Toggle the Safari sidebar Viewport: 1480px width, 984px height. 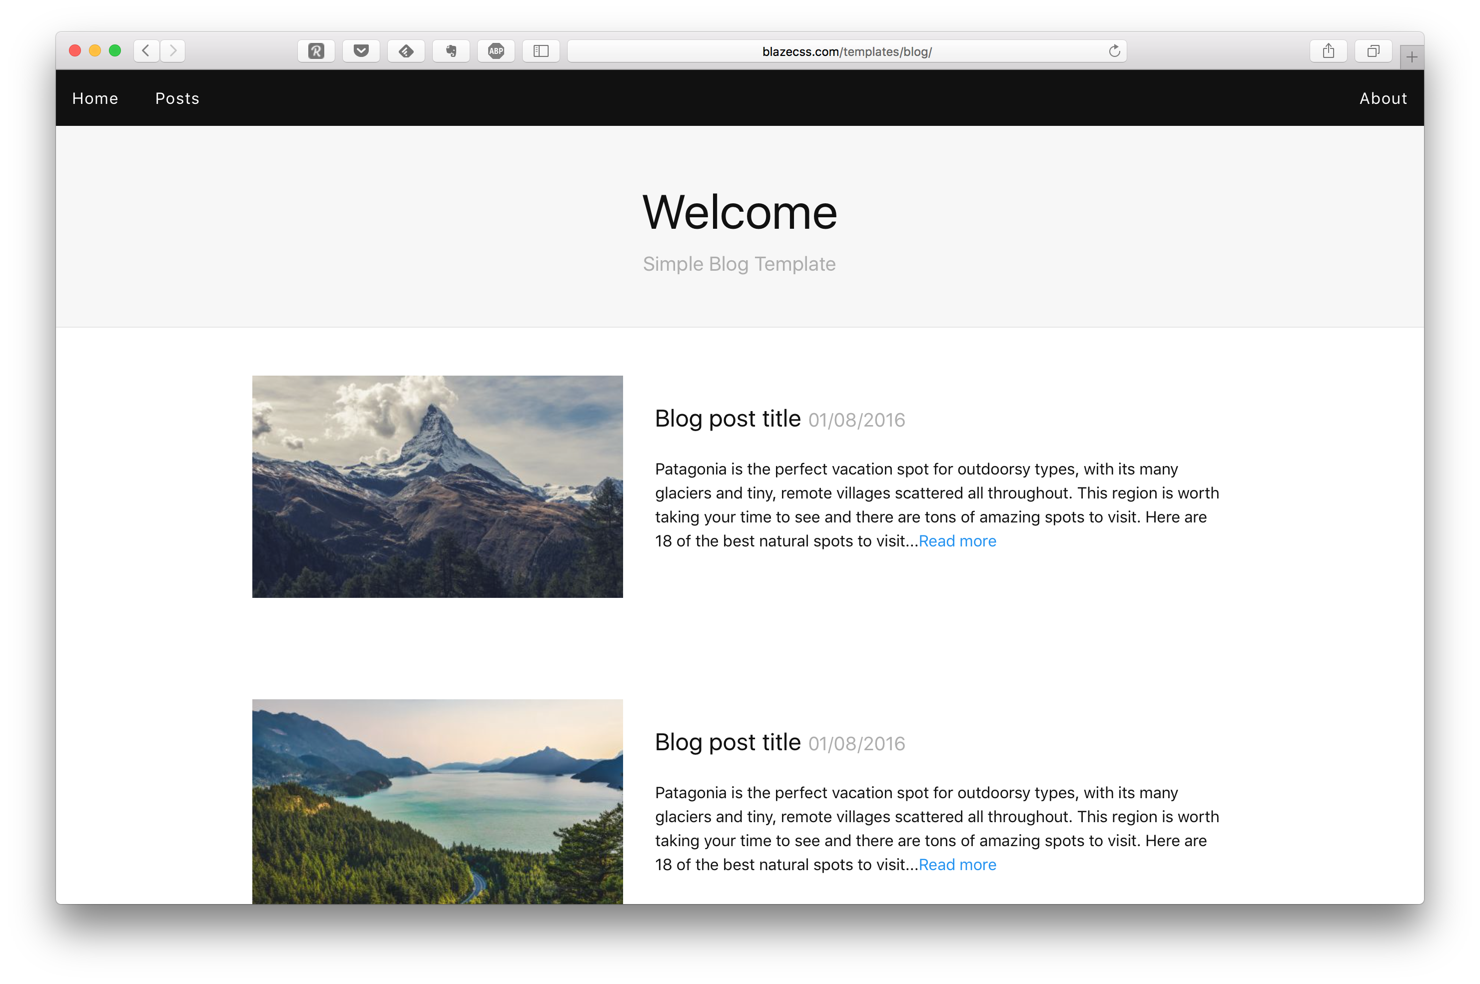click(541, 51)
